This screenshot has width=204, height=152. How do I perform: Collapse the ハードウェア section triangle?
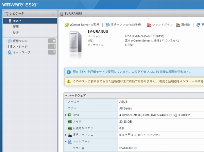[x=66, y=96]
